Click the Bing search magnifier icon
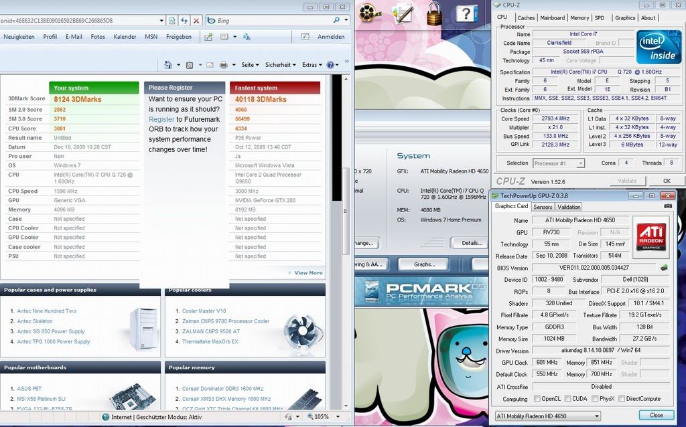686x427 pixels. point(336,20)
